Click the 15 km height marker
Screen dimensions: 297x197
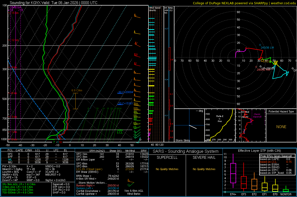tap(15, 13)
